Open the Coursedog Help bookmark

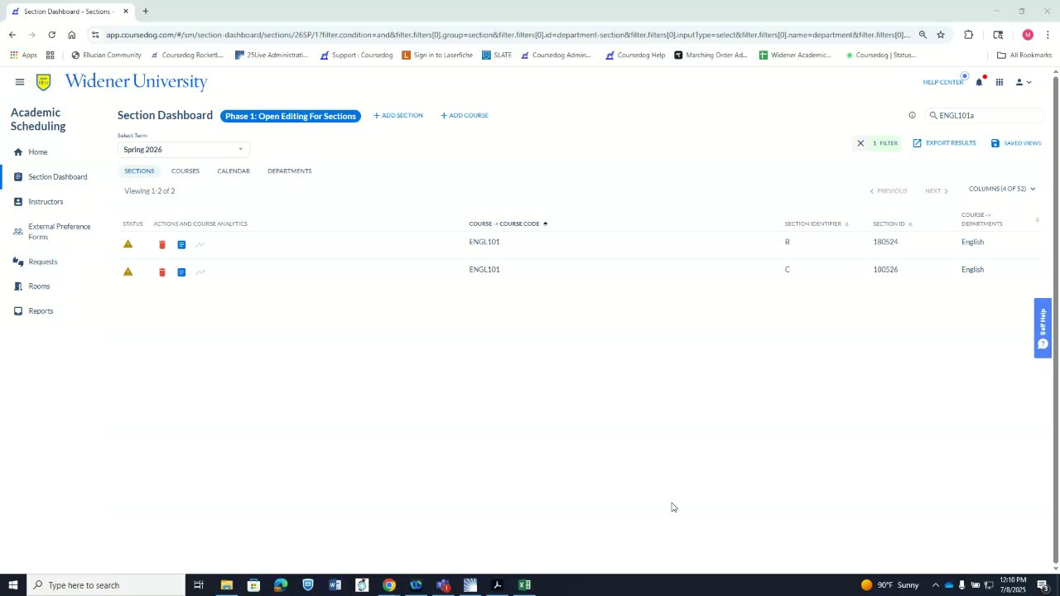[635, 55]
